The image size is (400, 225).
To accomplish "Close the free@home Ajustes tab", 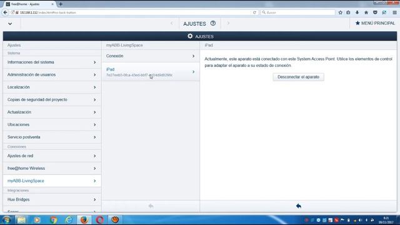I will (52, 4).
